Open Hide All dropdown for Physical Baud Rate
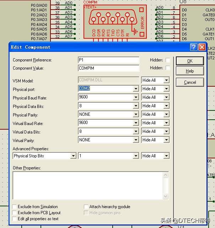 (x=166, y=97)
